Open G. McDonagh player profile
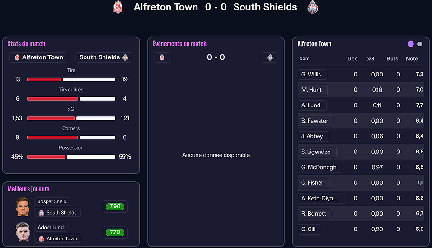The image size is (432, 248). coord(319,167)
